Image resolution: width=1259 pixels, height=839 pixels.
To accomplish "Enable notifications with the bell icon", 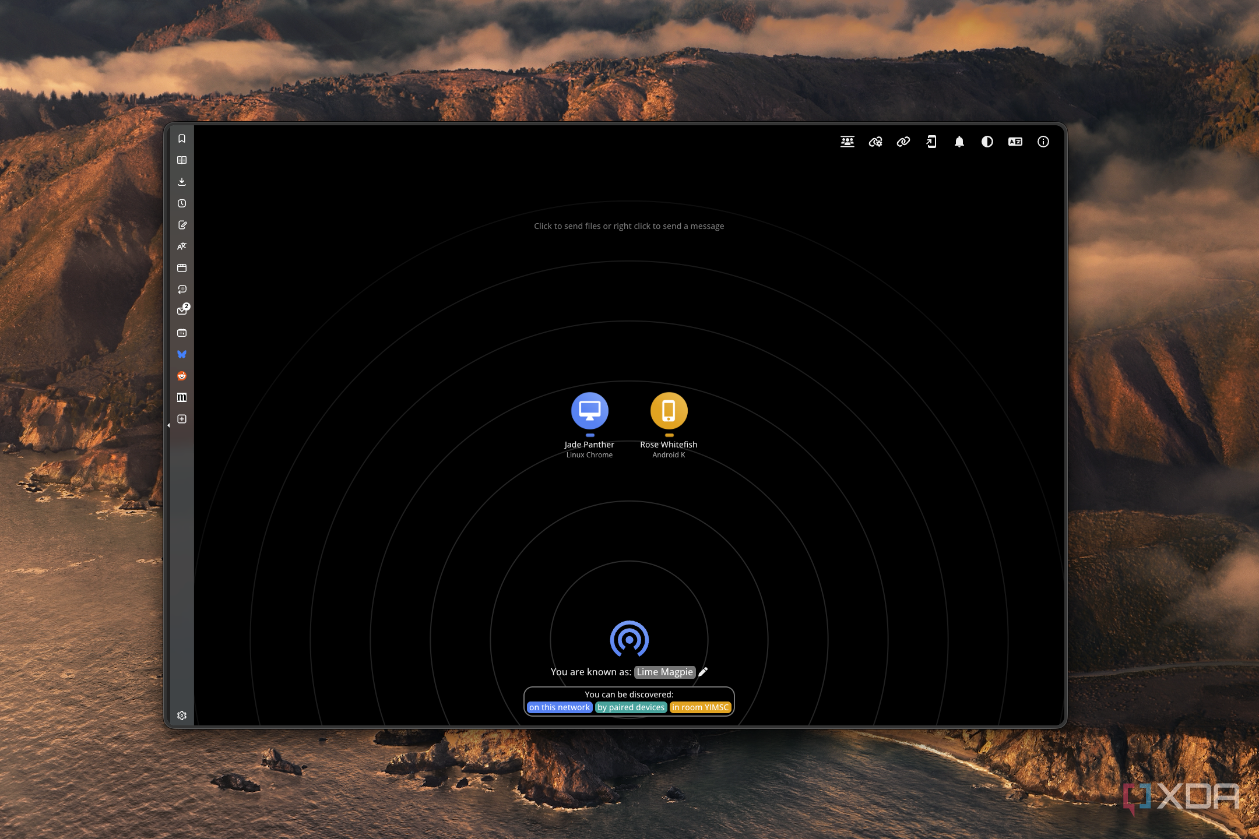I will pos(959,142).
